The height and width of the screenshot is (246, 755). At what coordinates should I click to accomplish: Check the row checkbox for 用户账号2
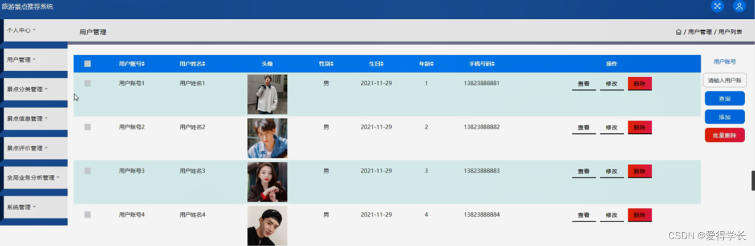click(87, 127)
